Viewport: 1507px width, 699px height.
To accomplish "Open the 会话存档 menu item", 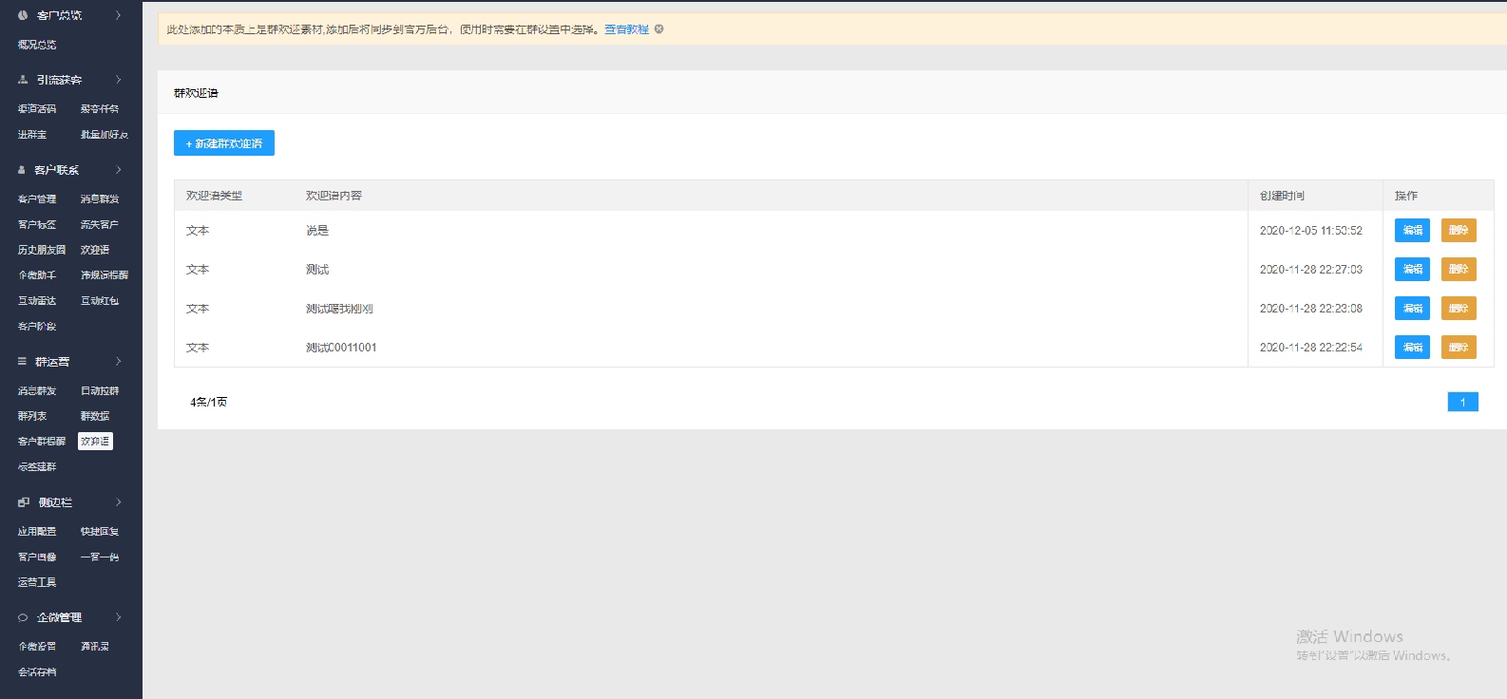I will click(37, 672).
